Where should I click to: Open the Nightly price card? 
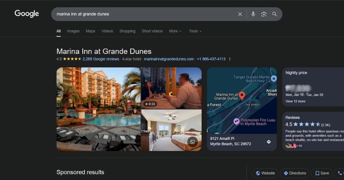click(313, 87)
